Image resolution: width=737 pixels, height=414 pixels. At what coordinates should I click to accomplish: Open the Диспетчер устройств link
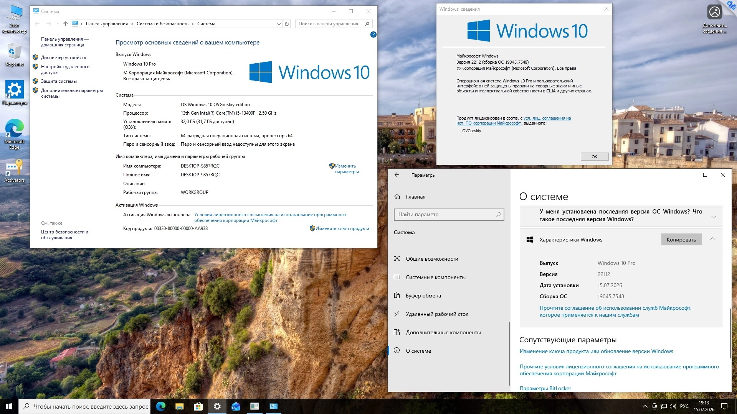coord(63,58)
